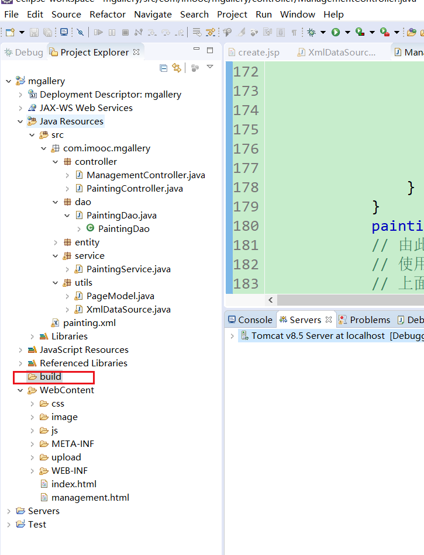Expand the Tomcat v8.5 Server entry
The width and height of the screenshot is (424, 555).
point(232,336)
